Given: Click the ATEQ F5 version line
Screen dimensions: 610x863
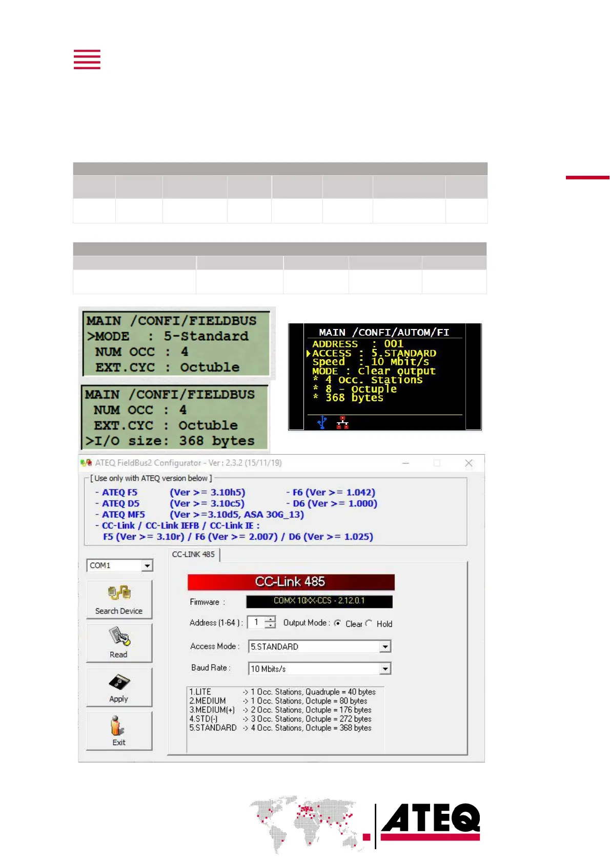Looking at the screenshot, I should click(170, 492).
